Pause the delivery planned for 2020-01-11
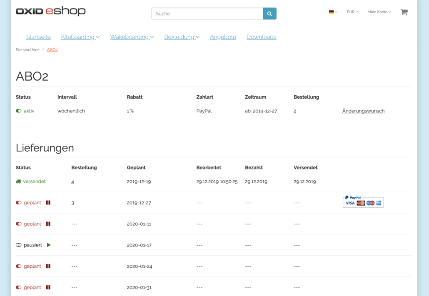This screenshot has height=296, width=429. click(x=48, y=224)
